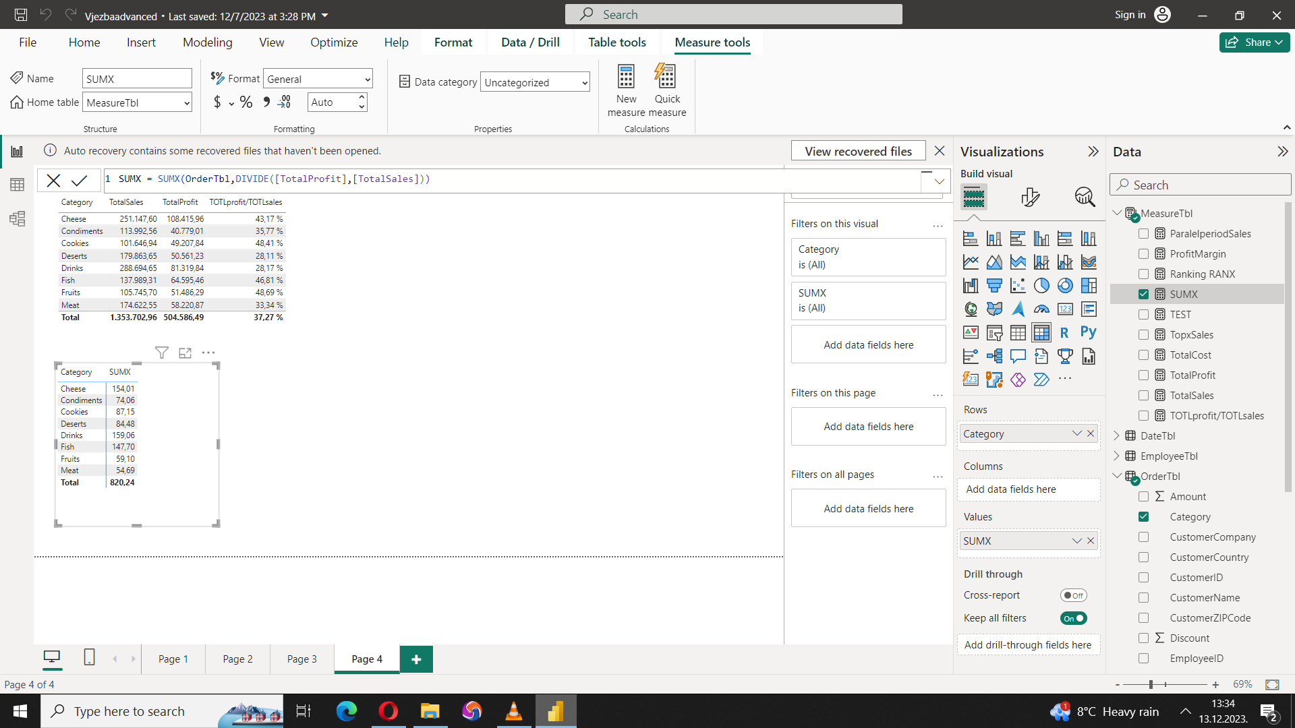Open VLC media player from taskbar

513,711
